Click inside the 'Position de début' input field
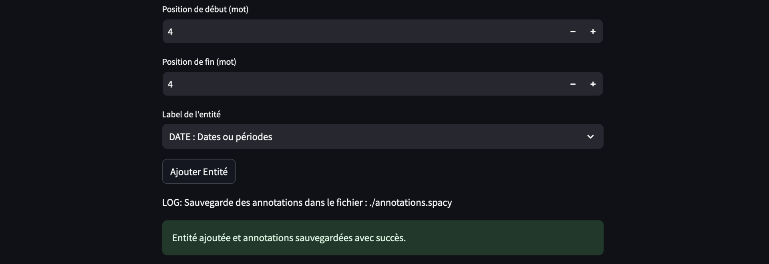The height and width of the screenshot is (264, 769). pos(320,31)
